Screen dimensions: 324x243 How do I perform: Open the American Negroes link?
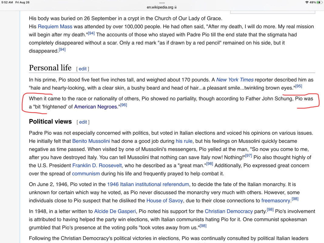click(x=95, y=107)
